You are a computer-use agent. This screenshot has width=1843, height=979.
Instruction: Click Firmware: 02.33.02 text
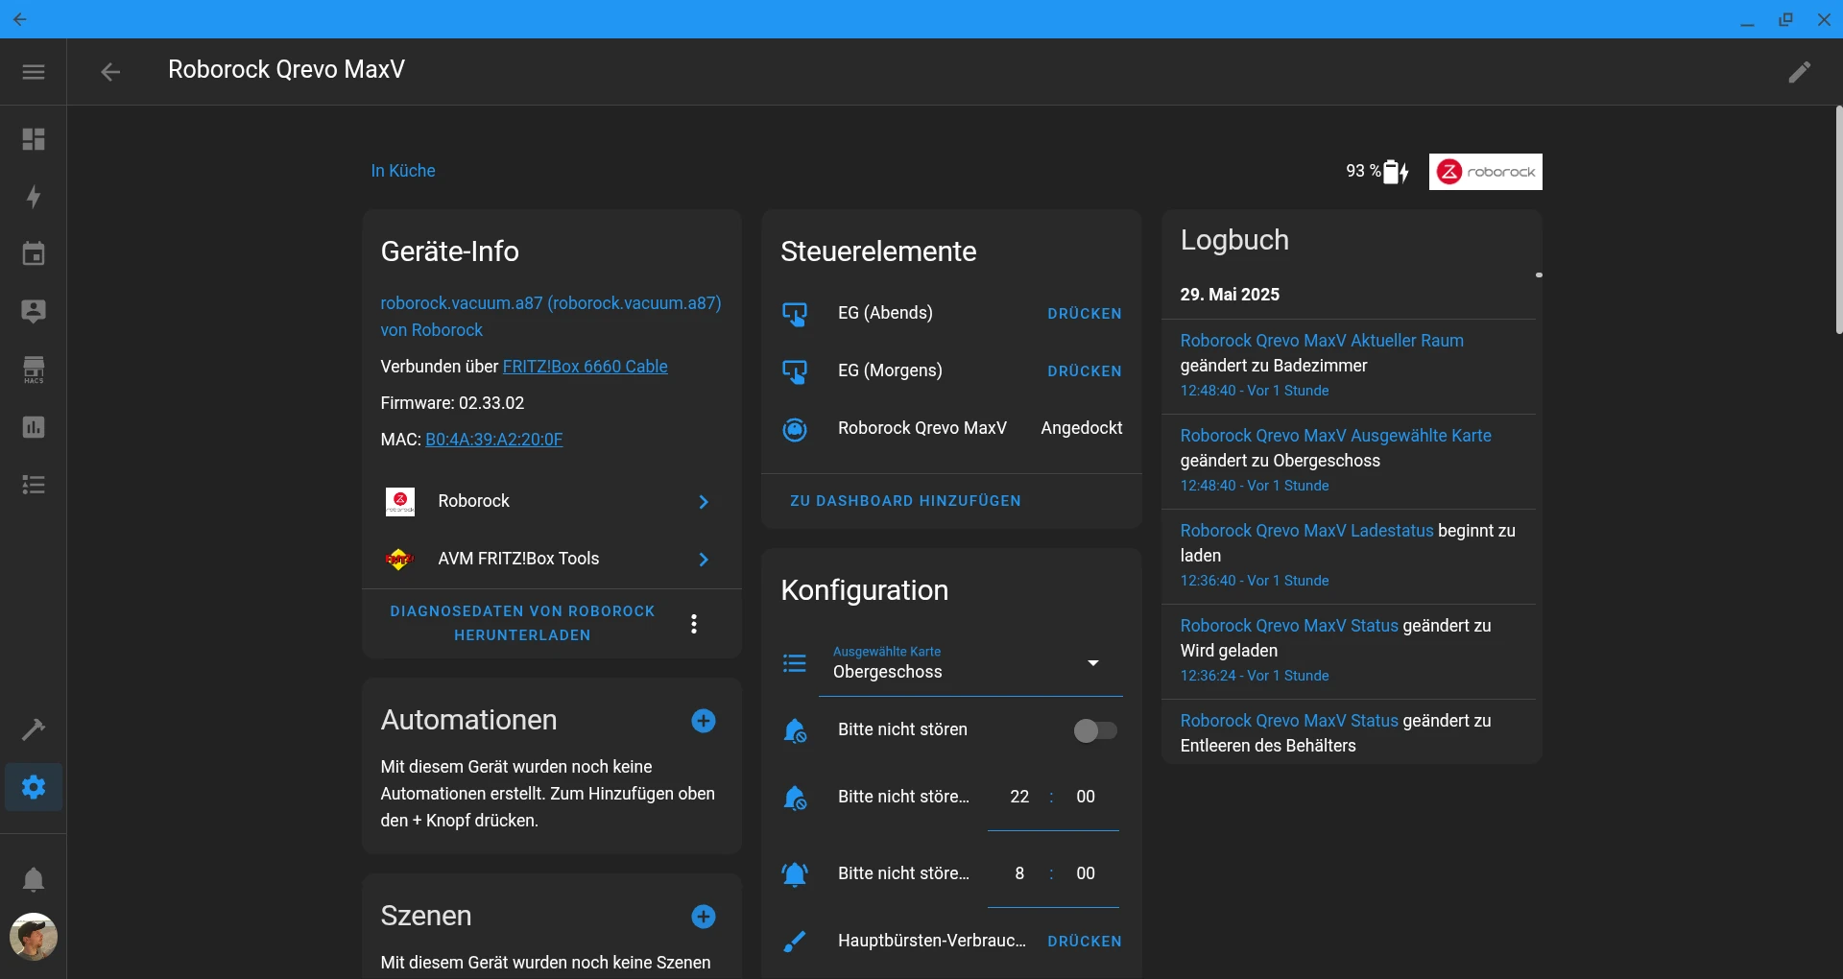[x=452, y=403]
